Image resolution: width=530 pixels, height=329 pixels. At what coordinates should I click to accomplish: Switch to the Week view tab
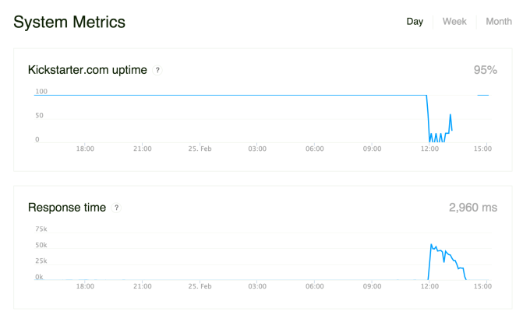pyautogui.click(x=454, y=21)
